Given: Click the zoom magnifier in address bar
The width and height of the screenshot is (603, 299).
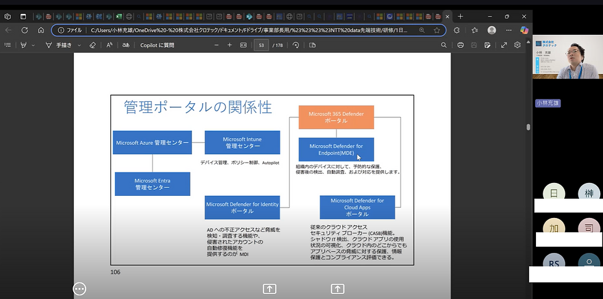Looking at the screenshot, I should pyautogui.click(x=422, y=30).
